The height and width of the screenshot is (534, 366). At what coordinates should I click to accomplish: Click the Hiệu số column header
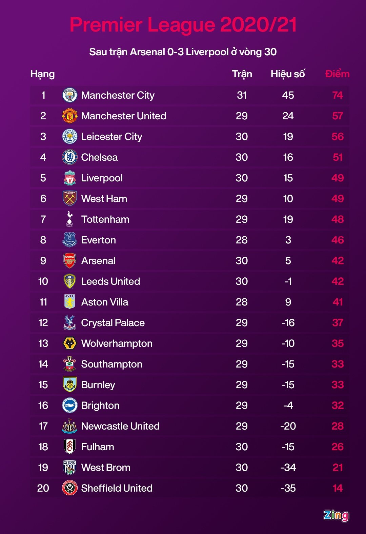[288, 74]
